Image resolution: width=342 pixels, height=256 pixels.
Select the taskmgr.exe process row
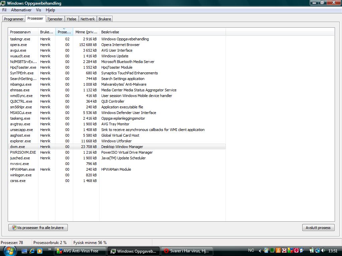tap(117, 39)
